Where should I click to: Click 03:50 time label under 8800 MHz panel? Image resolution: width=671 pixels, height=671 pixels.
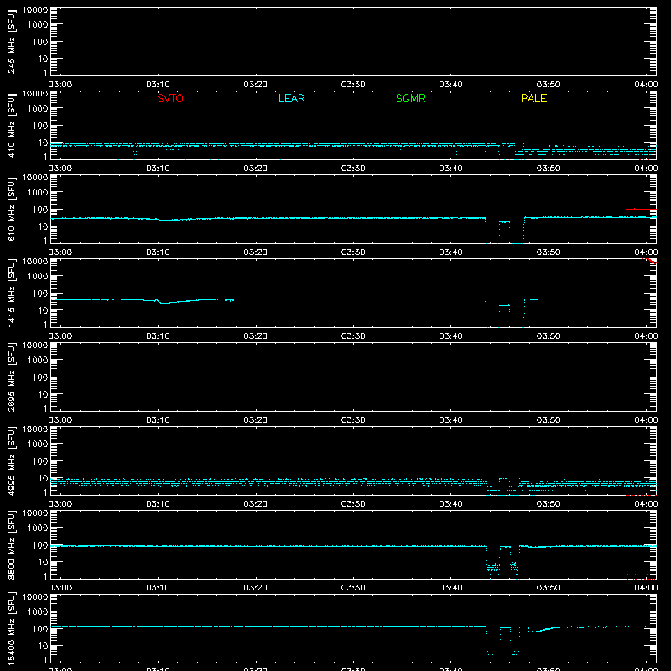coord(549,588)
